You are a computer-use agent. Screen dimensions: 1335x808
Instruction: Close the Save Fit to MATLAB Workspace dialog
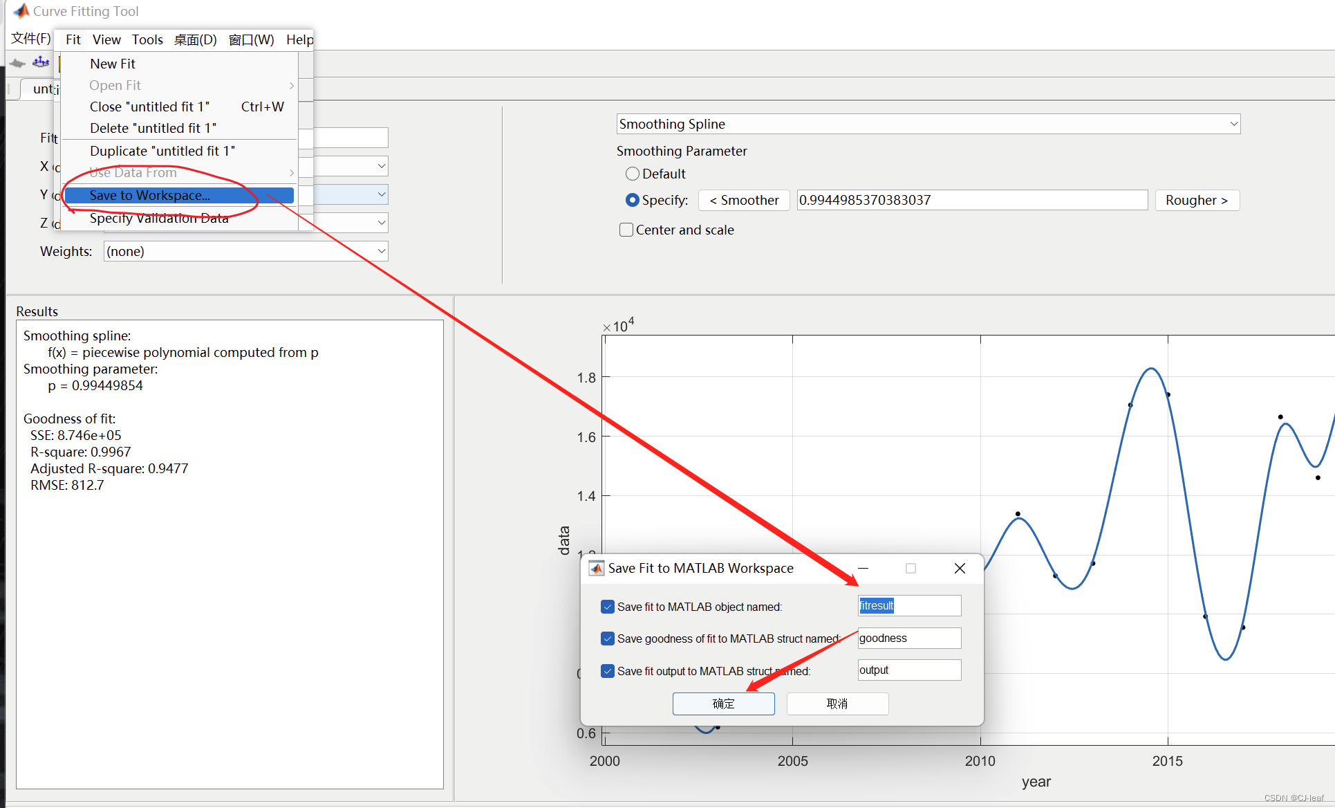(960, 568)
